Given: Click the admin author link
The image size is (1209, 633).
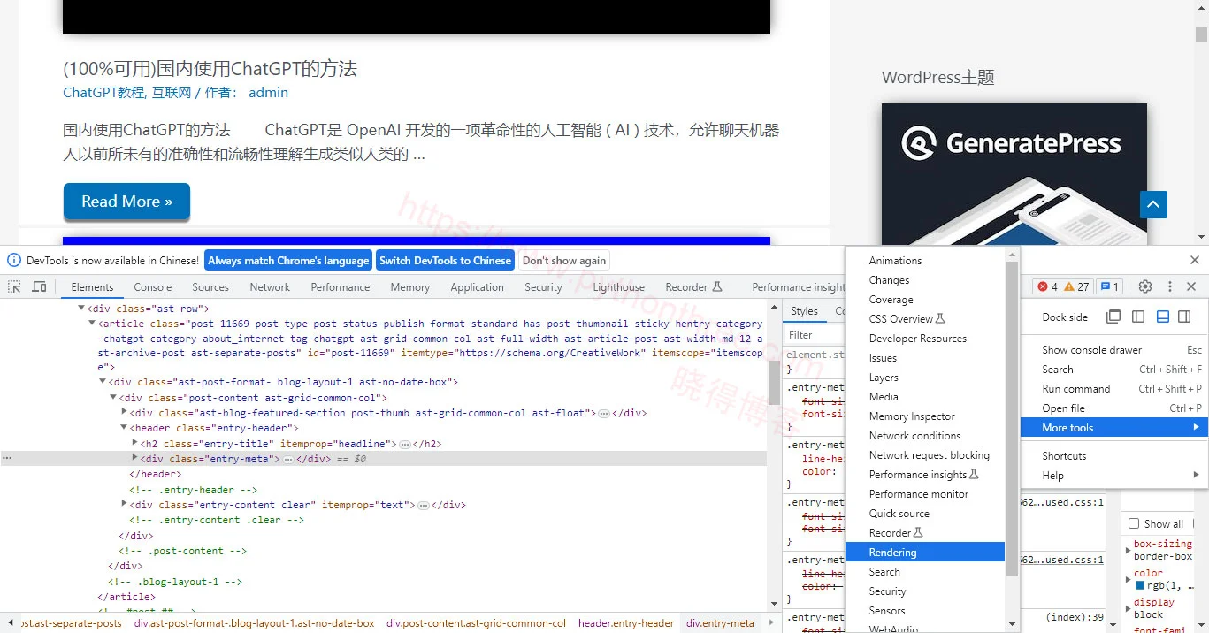Looking at the screenshot, I should (x=268, y=93).
